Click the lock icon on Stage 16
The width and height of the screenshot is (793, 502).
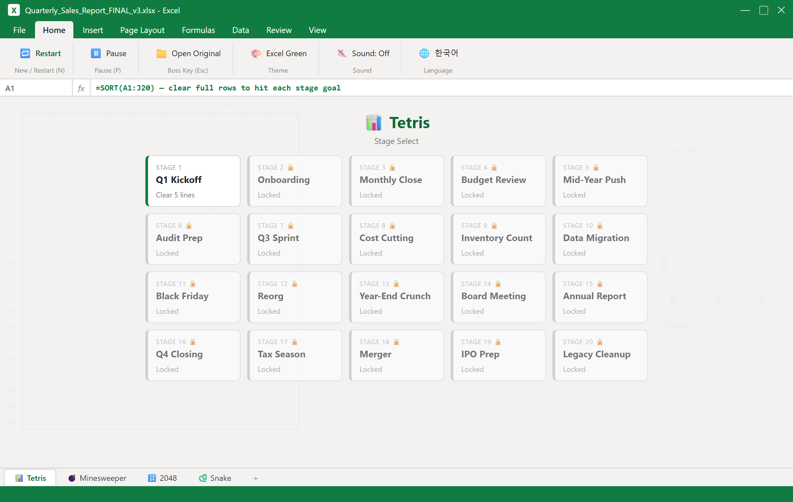click(193, 342)
